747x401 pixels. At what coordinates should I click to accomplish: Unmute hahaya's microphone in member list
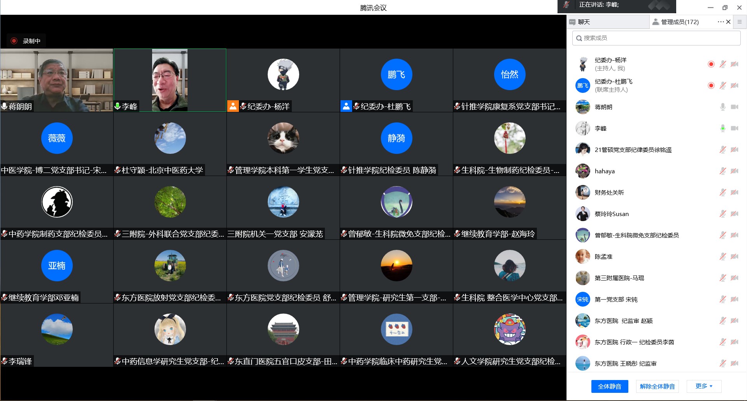722,171
